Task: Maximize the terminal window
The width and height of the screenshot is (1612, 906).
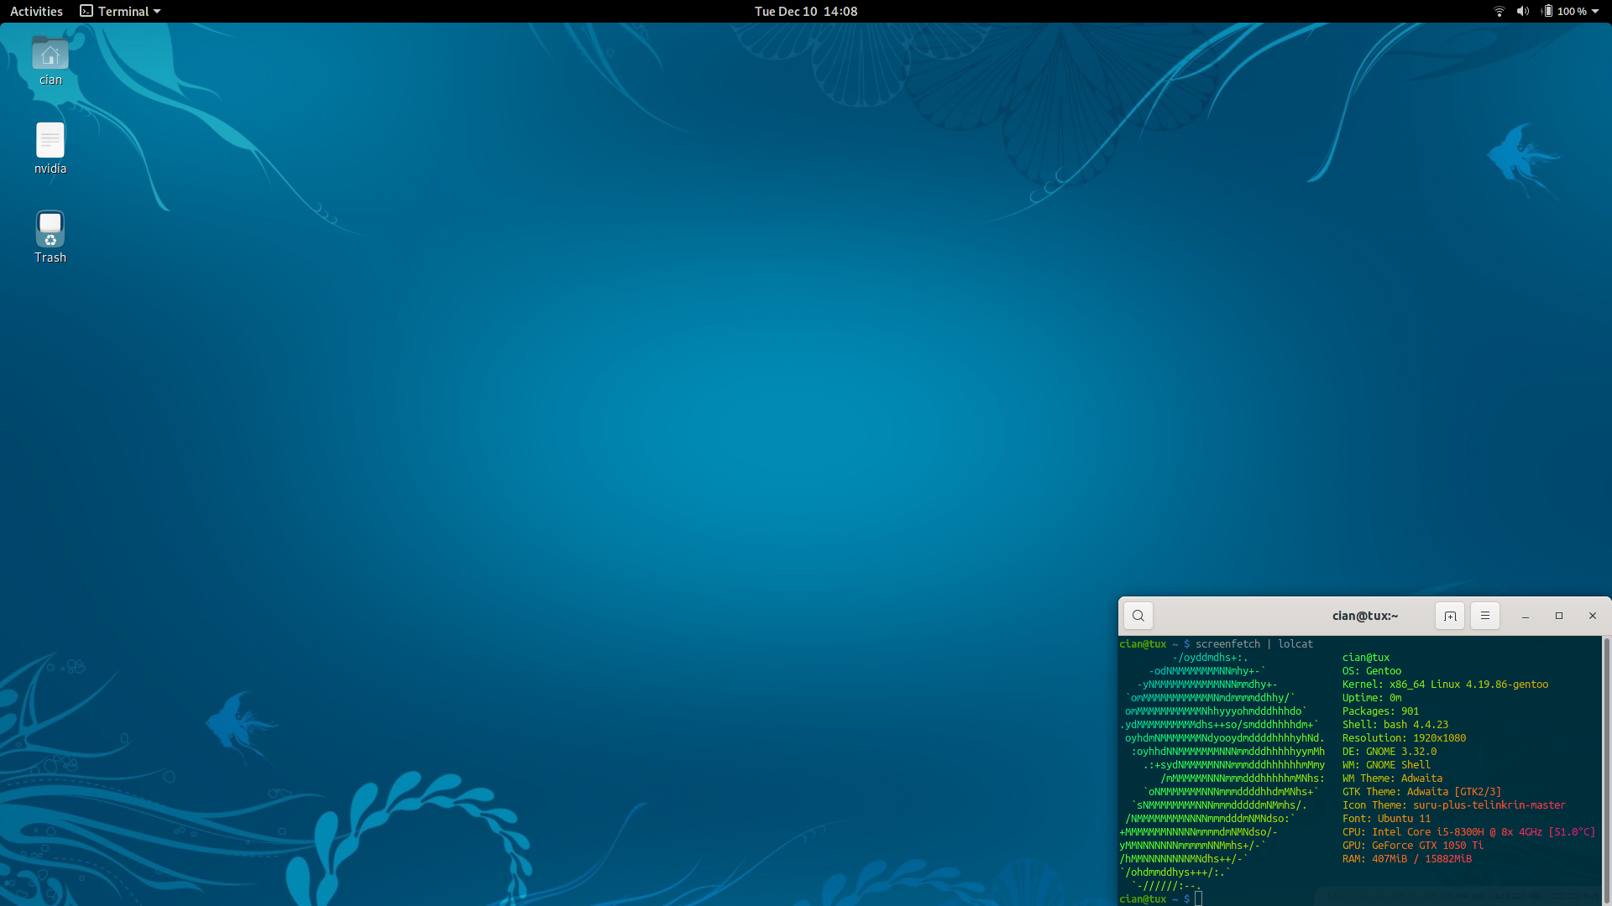Action: (x=1559, y=616)
